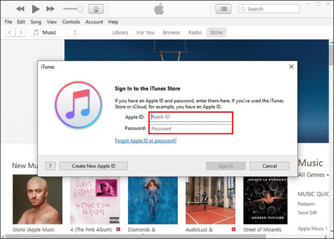The height and width of the screenshot is (239, 334).
Task: Click Create New Apple ID button
Action: (x=93, y=166)
